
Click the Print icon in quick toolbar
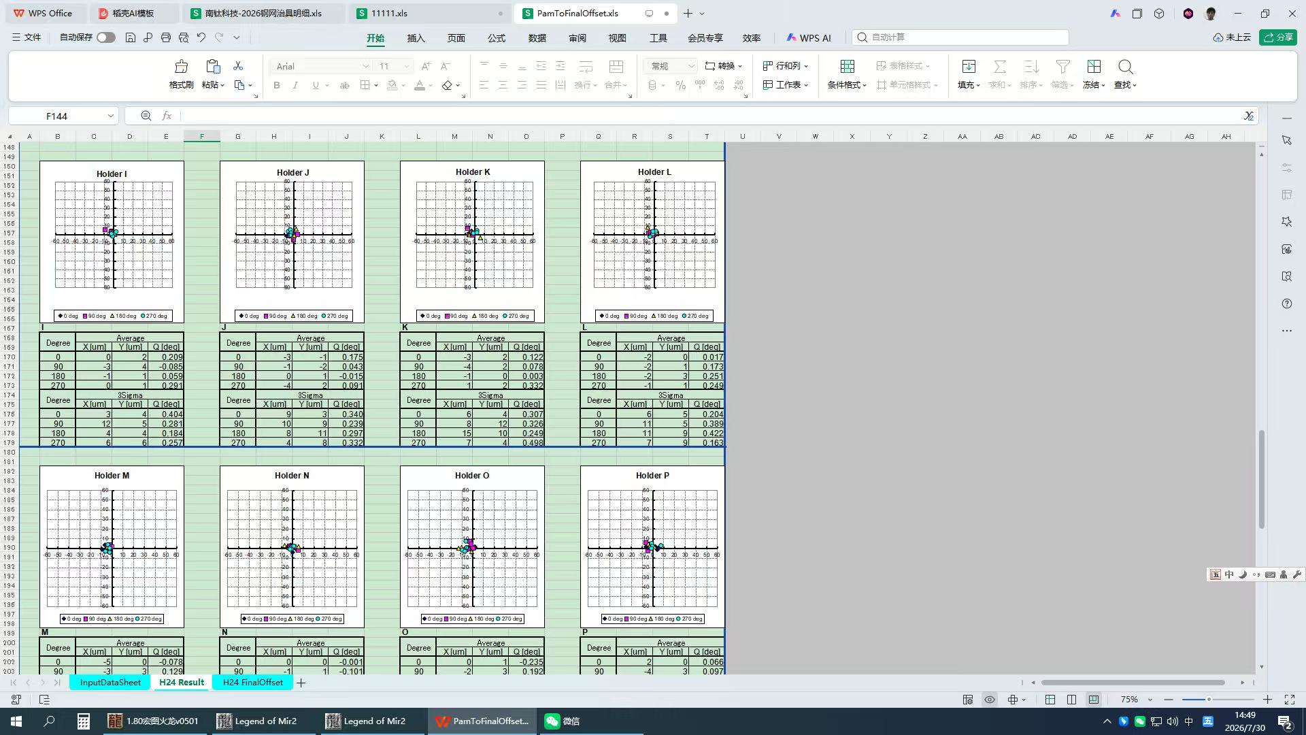click(x=166, y=37)
